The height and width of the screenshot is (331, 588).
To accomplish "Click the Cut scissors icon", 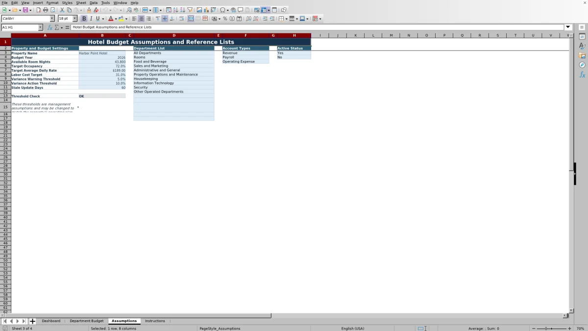I will [62, 10].
